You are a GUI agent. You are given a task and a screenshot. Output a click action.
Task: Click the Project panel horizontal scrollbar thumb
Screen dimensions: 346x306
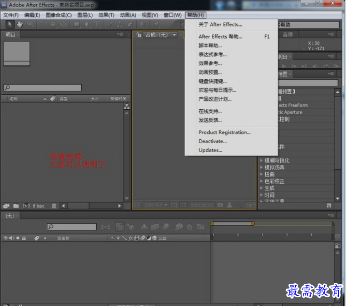click(x=78, y=206)
